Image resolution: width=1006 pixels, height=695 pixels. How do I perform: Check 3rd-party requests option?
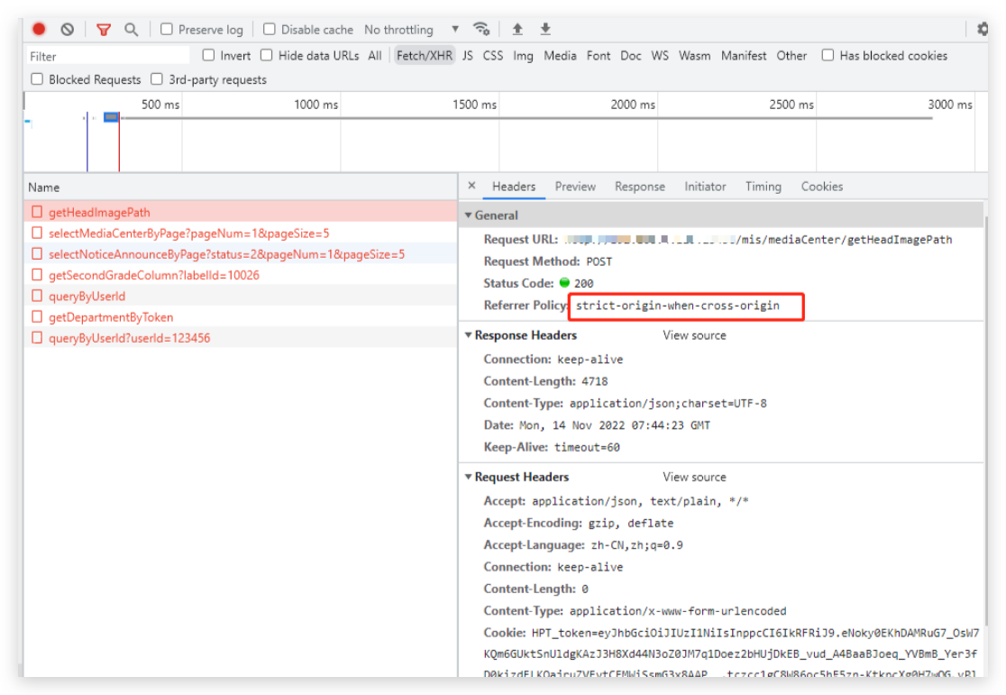[x=157, y=79]
